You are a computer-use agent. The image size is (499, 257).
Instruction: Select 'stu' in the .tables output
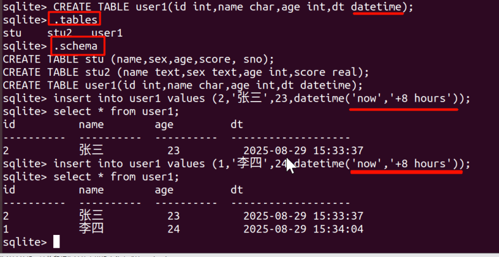click(x=12, y=33)
